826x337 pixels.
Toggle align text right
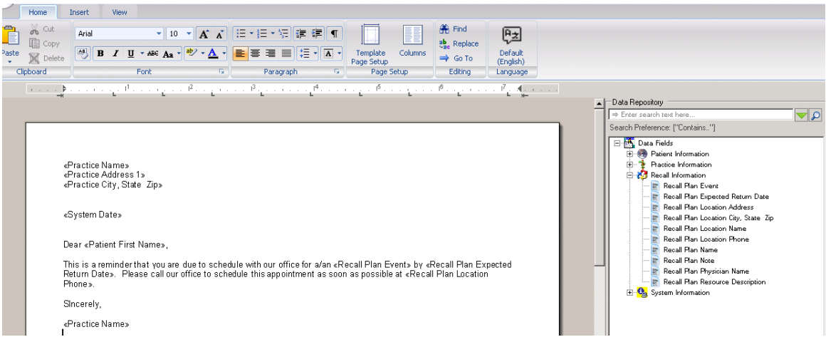click(271, 53)
